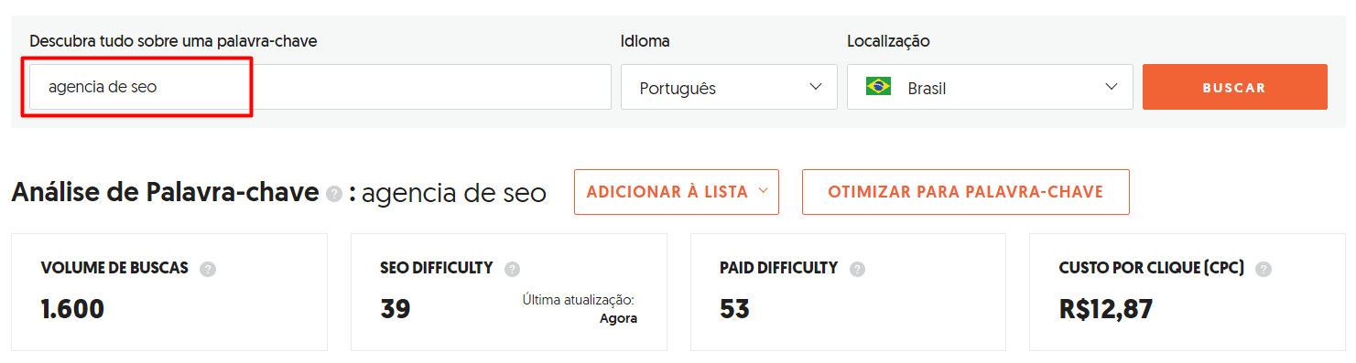The height and width of the screenshot is (363, 1356).
Task: Click the Última atualização Agora text
Action: tap(580, 309)
